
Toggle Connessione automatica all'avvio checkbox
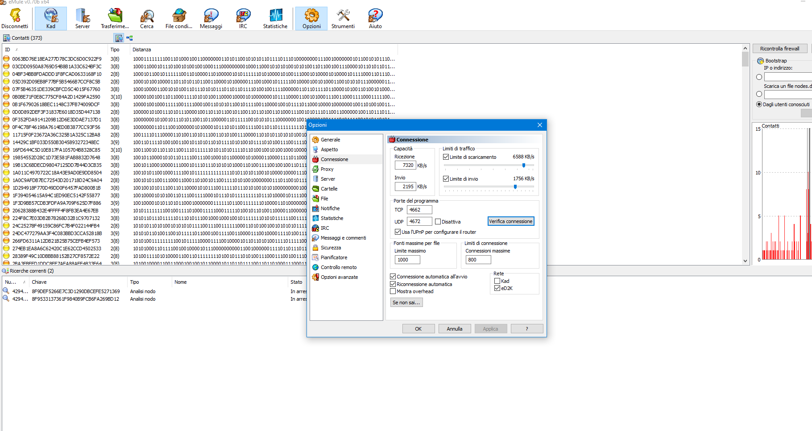pos(393,277)
